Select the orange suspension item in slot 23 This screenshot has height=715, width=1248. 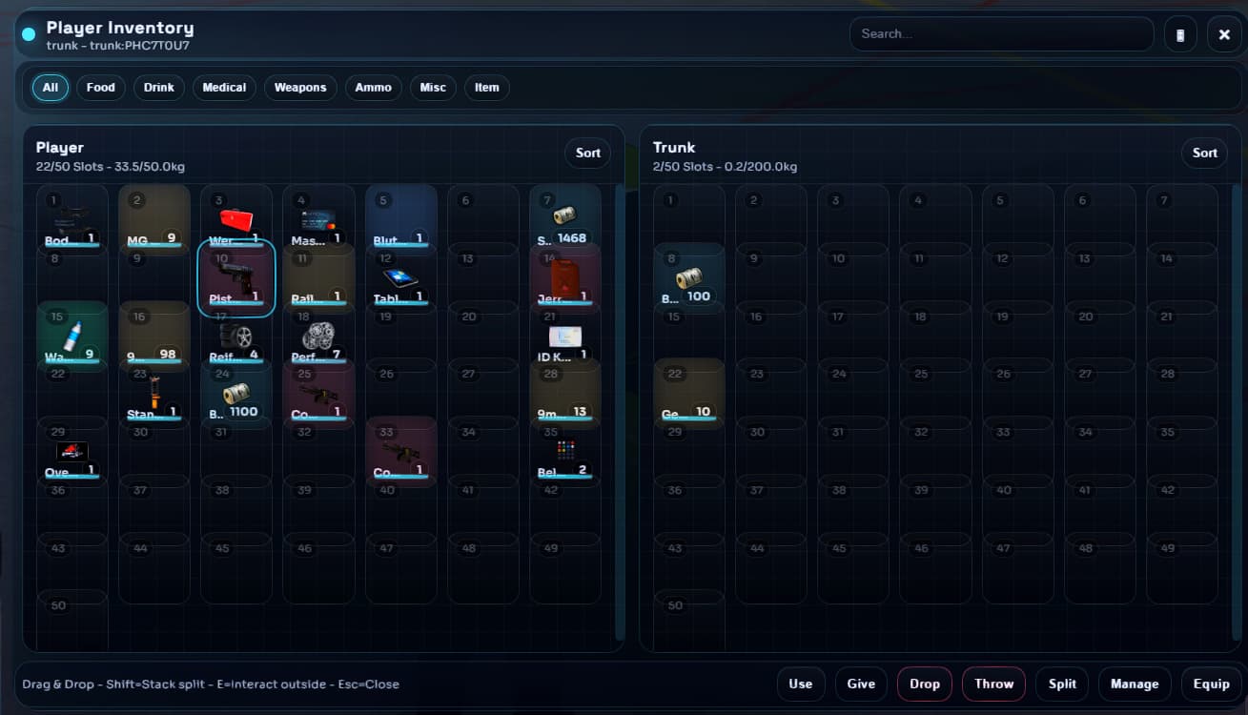(x=154, y=394)
